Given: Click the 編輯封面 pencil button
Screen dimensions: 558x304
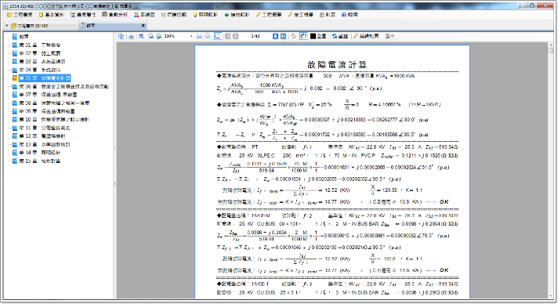Looking at the screenshot, I should coord(366,36).
